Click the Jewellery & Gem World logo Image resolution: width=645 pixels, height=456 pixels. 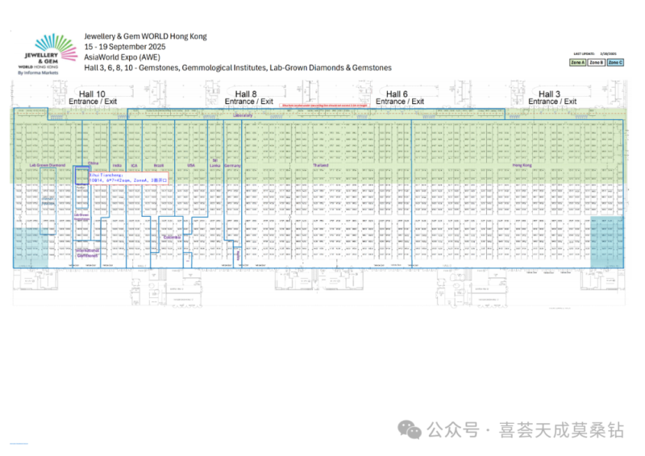point(48,54)
